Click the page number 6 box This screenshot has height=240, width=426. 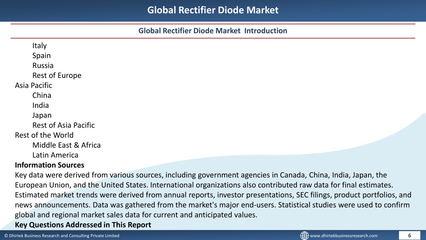point(409,235)
